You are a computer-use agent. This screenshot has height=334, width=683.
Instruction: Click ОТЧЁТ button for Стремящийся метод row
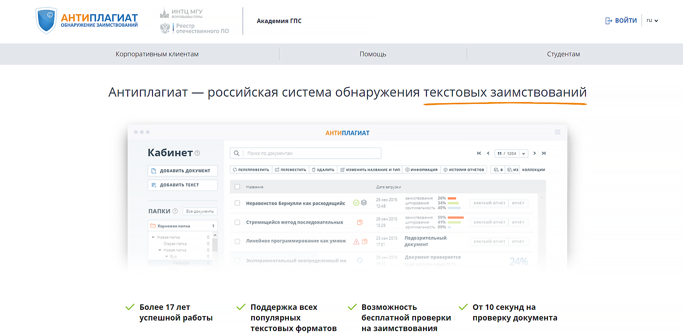(518, 222)
